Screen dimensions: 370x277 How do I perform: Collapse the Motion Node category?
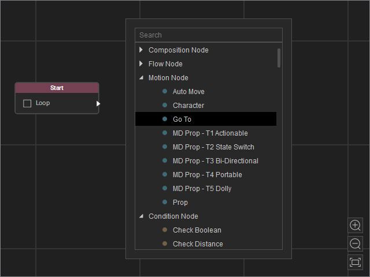pos(141,77)
